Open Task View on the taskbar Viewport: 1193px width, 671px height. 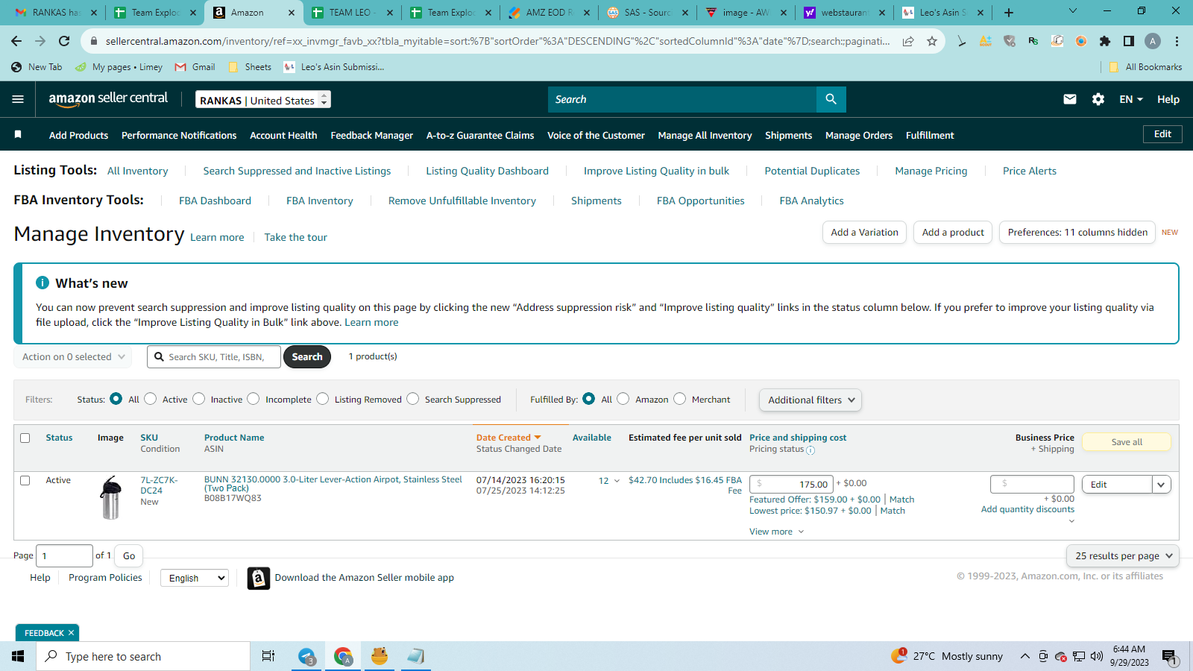click(x=268, y=656)
